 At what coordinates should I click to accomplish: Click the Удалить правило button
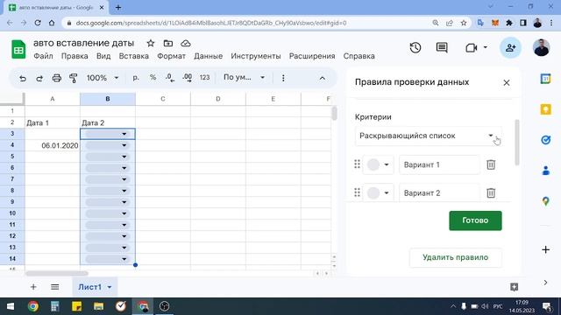pyautogui.click(x=456, y=257)
